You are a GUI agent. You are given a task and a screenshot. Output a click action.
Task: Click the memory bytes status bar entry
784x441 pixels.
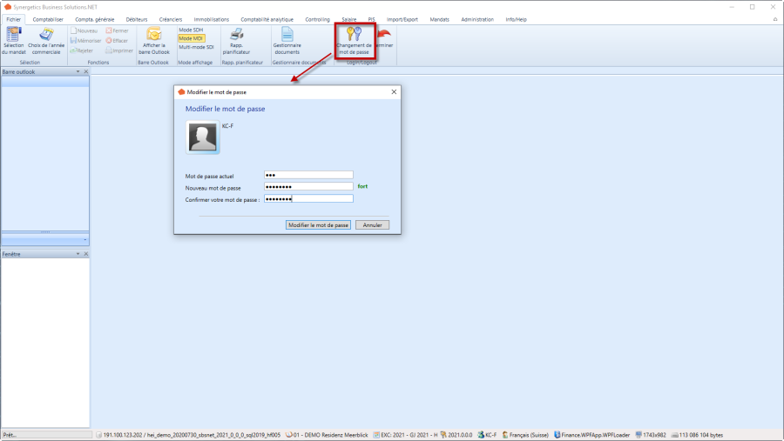[697, 435]
